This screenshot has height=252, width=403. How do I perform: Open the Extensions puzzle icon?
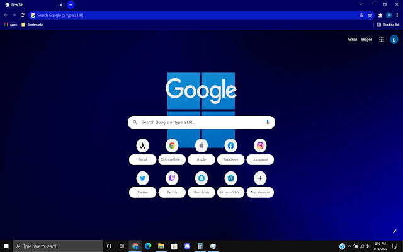[380, 15]
